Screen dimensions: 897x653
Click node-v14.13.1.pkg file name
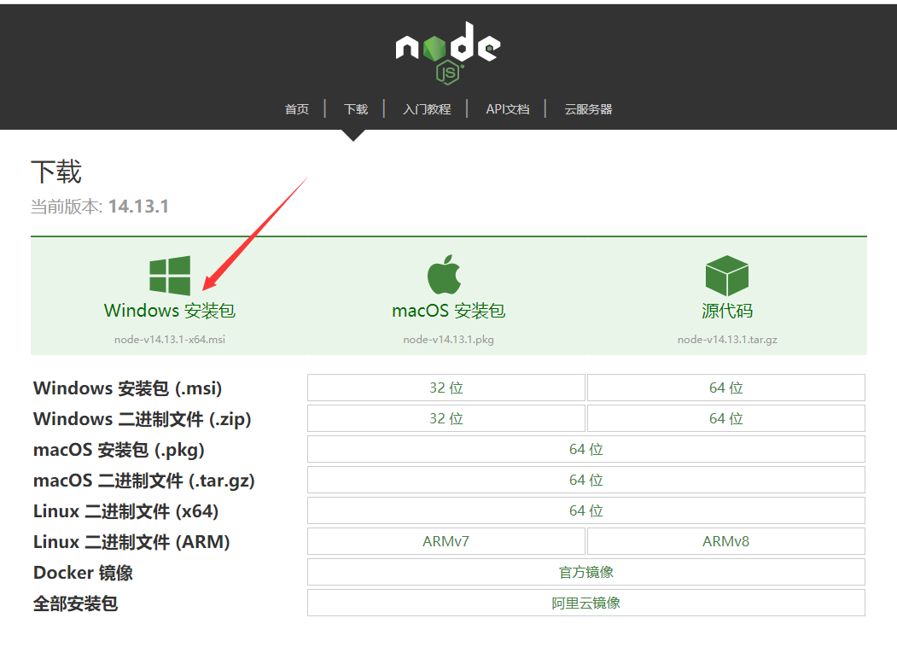click(x=449, y=340)
